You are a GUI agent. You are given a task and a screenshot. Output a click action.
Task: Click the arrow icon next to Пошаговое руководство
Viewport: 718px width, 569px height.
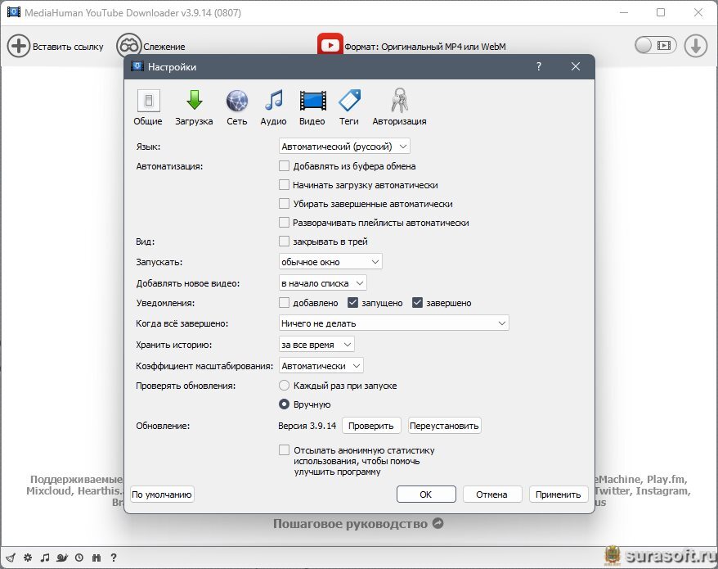pyautogui.click(x=438, y=523)
